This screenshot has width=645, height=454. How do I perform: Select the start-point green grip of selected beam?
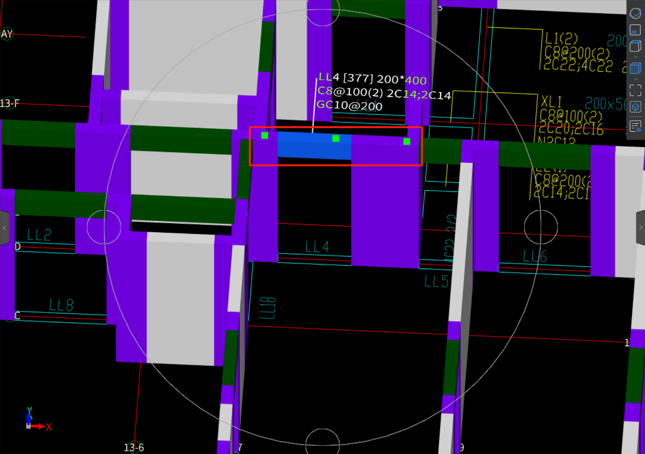pyautogui.click(x=265, y=135)
